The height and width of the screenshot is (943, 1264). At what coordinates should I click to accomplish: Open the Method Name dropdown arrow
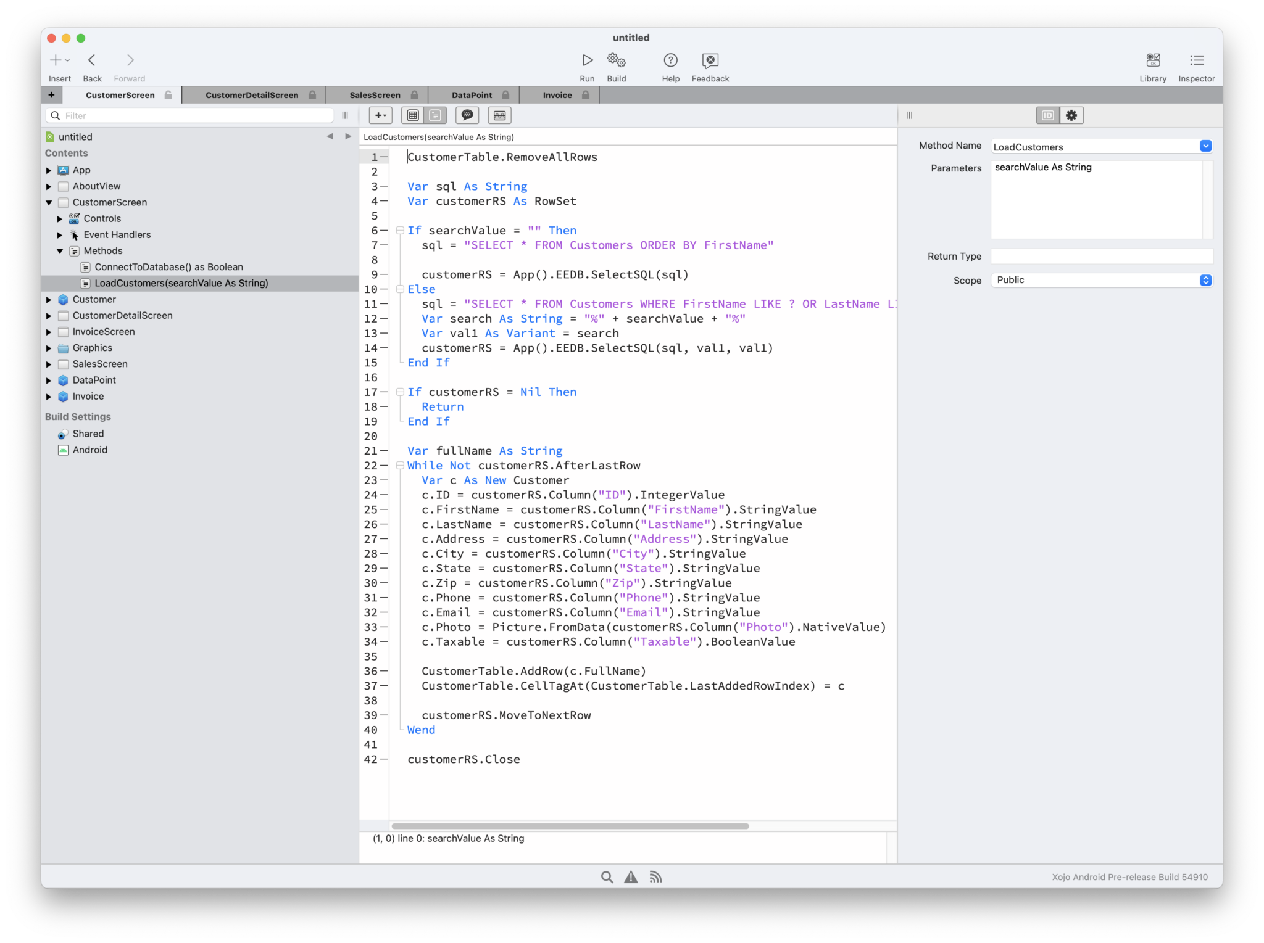pyautogui.click(x=1205, y=146)
